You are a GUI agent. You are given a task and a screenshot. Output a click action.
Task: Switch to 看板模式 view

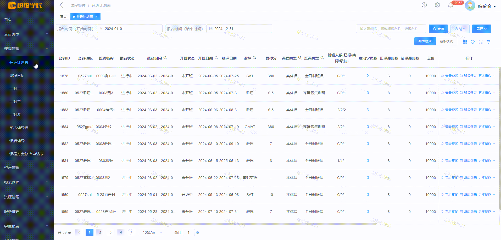446,41
